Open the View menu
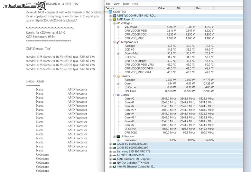The height and width of the screenshot is (172, 251). [116, 4]
